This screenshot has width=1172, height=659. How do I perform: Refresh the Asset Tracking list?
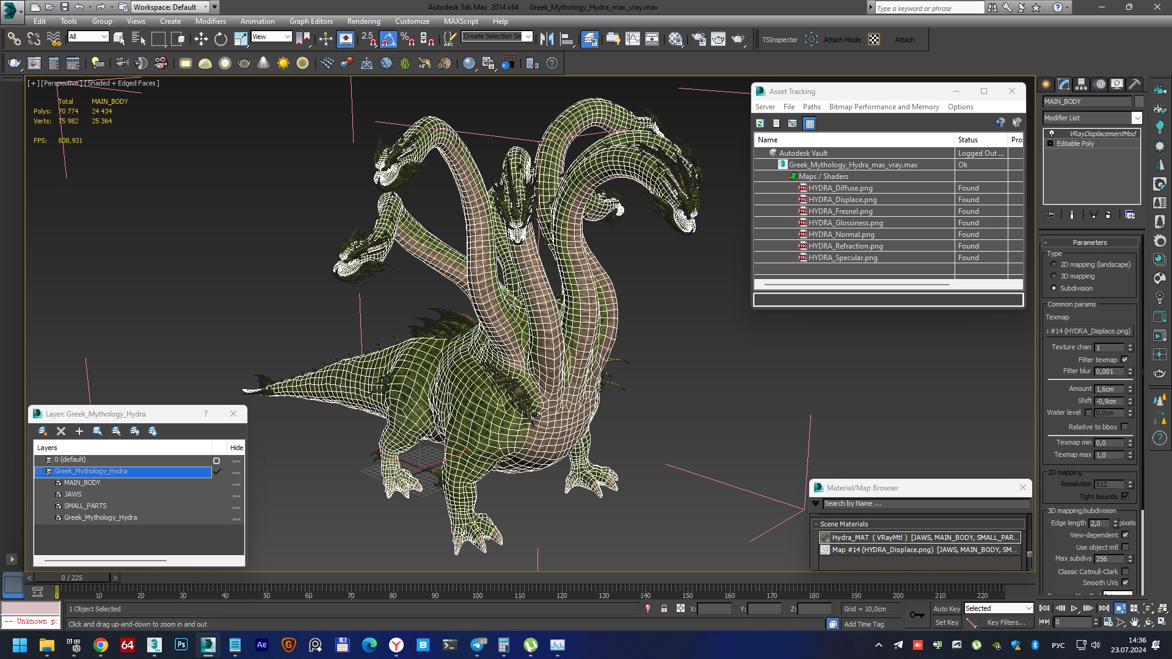click(x=760, y=123)
